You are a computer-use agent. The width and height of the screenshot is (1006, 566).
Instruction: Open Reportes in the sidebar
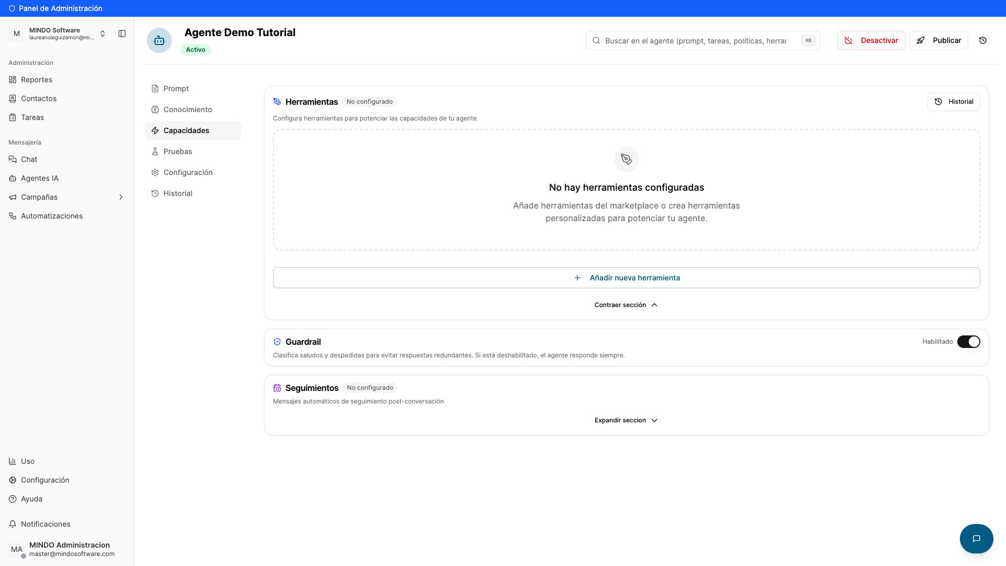(67, 80)
